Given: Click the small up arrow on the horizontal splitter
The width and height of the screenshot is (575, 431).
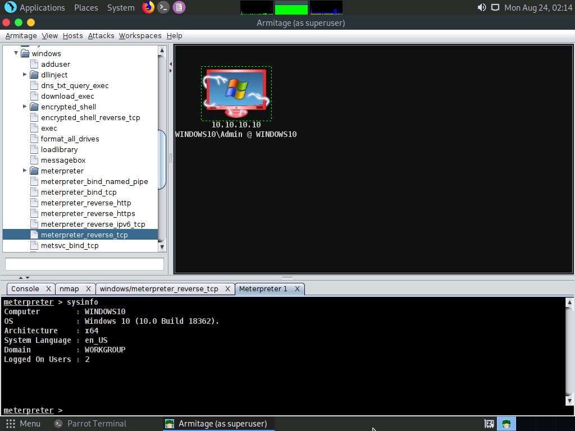Looking at the screenshot, I should [x=21, y=278].
